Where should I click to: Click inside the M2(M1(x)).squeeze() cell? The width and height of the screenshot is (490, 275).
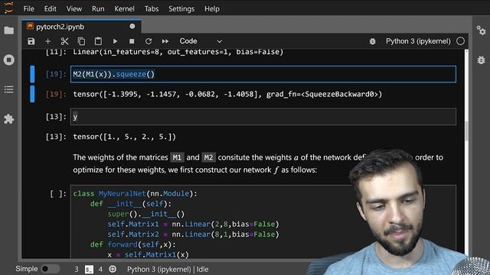pyautogui.click(x=263, y=74)
